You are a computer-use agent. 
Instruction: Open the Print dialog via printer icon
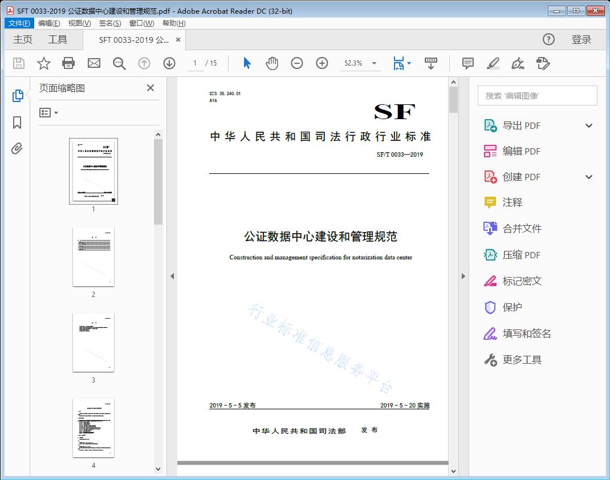[x=68, y=63]
